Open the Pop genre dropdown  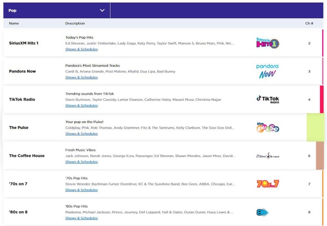(x=57, y=10)
